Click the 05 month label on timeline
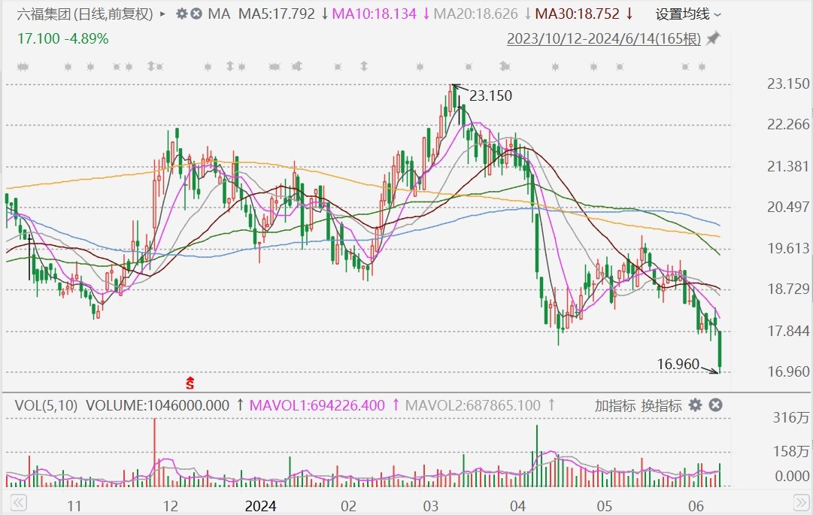 (605, 506)
